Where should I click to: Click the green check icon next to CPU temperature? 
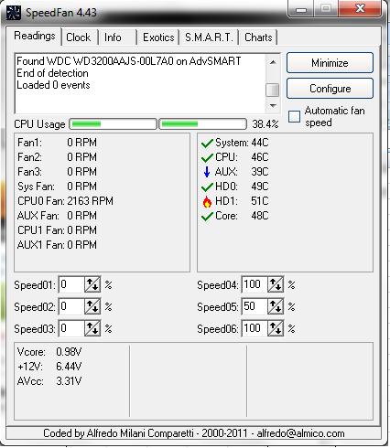point(207,157)
